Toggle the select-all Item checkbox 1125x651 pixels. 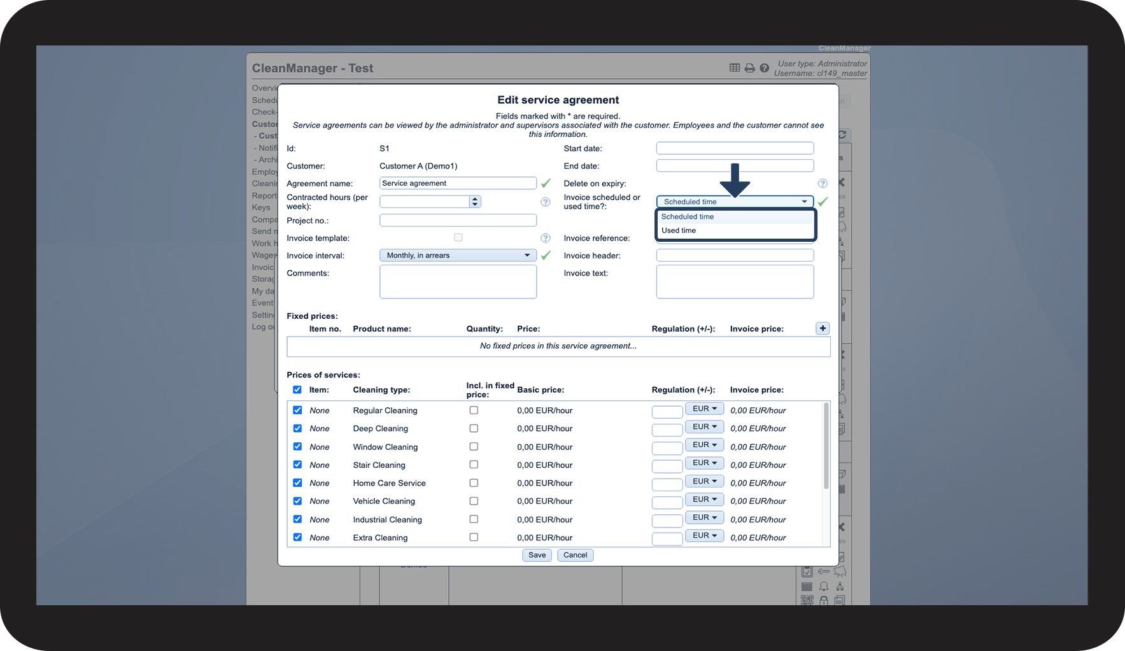pyautogui.click(x=297, y=389)
